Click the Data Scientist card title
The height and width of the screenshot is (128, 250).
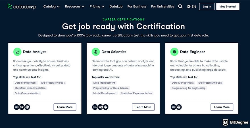click(114, 52)
